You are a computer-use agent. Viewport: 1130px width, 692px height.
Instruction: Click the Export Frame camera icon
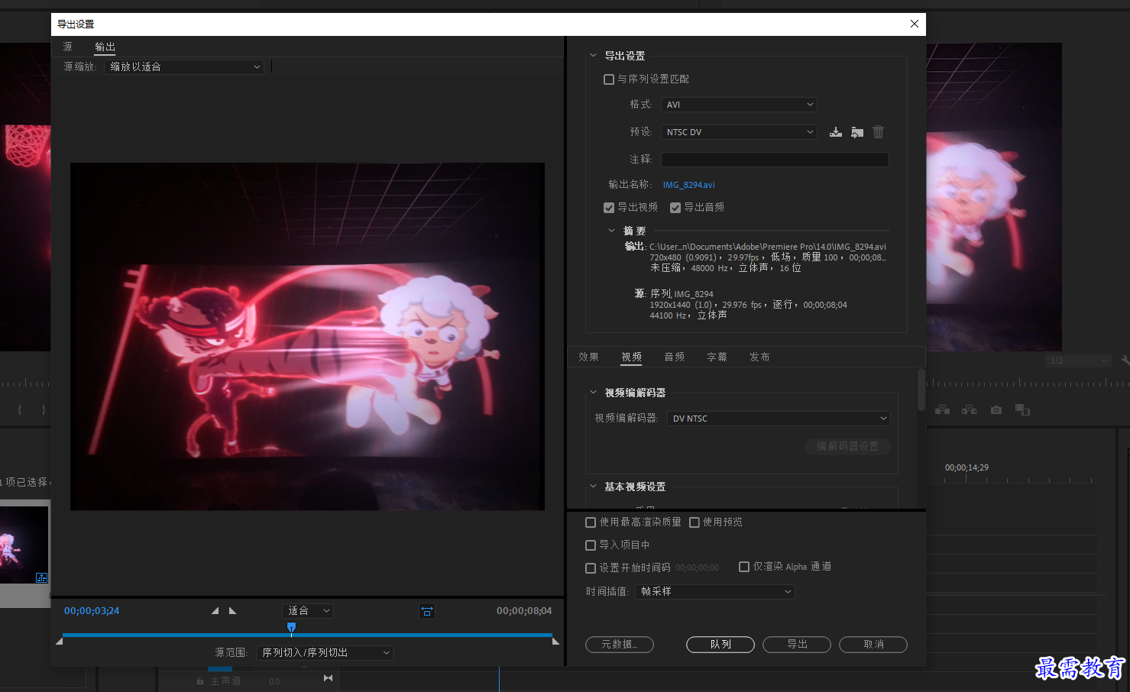pyautogui.click(x=996, y=410)
